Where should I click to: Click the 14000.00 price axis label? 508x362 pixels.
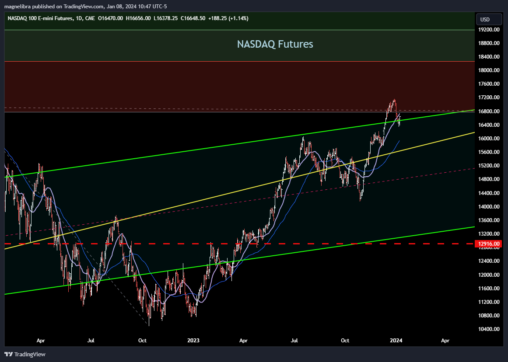point(489,207)
